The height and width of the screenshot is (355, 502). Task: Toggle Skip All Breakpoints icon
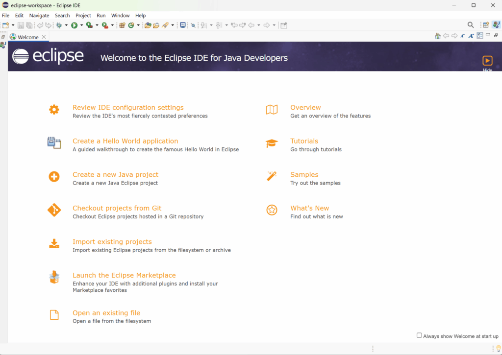click(193, 25)
